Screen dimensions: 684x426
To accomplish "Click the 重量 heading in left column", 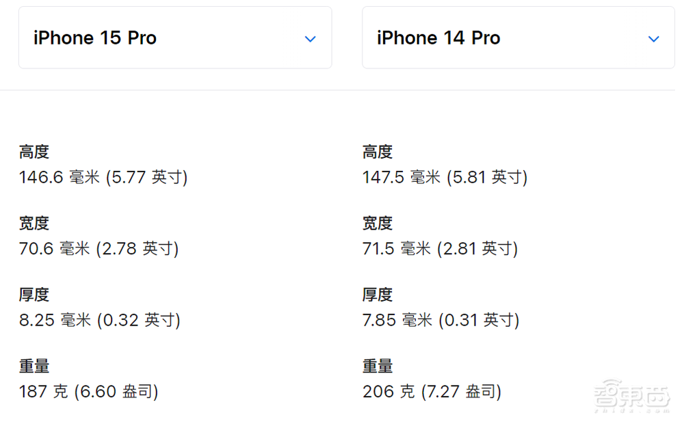I will point(34,366).
